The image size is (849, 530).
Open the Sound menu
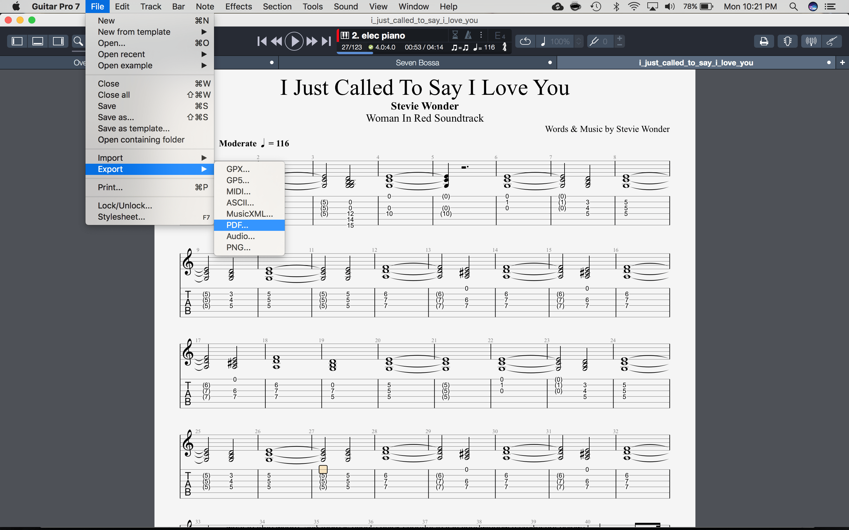345,7
